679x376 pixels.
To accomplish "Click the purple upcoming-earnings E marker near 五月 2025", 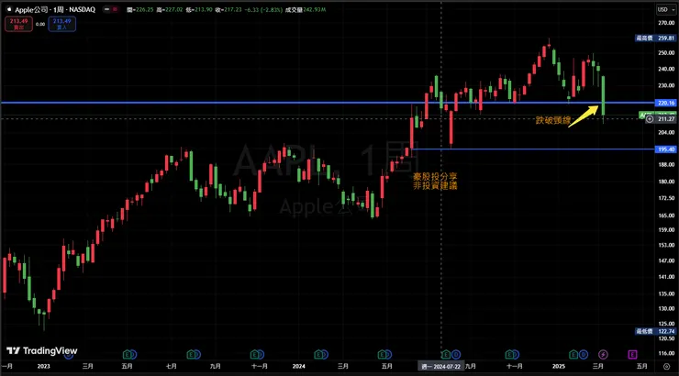I will (x=632, y=355).
